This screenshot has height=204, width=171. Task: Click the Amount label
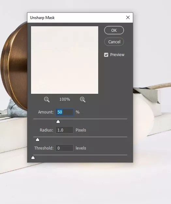[46, 112]
